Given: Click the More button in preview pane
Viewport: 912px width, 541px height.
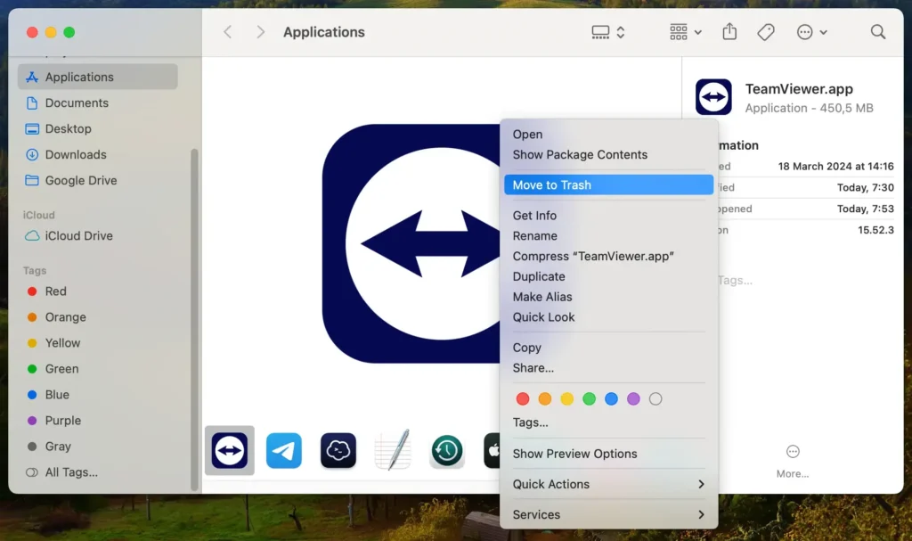Looking at the screenshot, I should pos(792,461).
